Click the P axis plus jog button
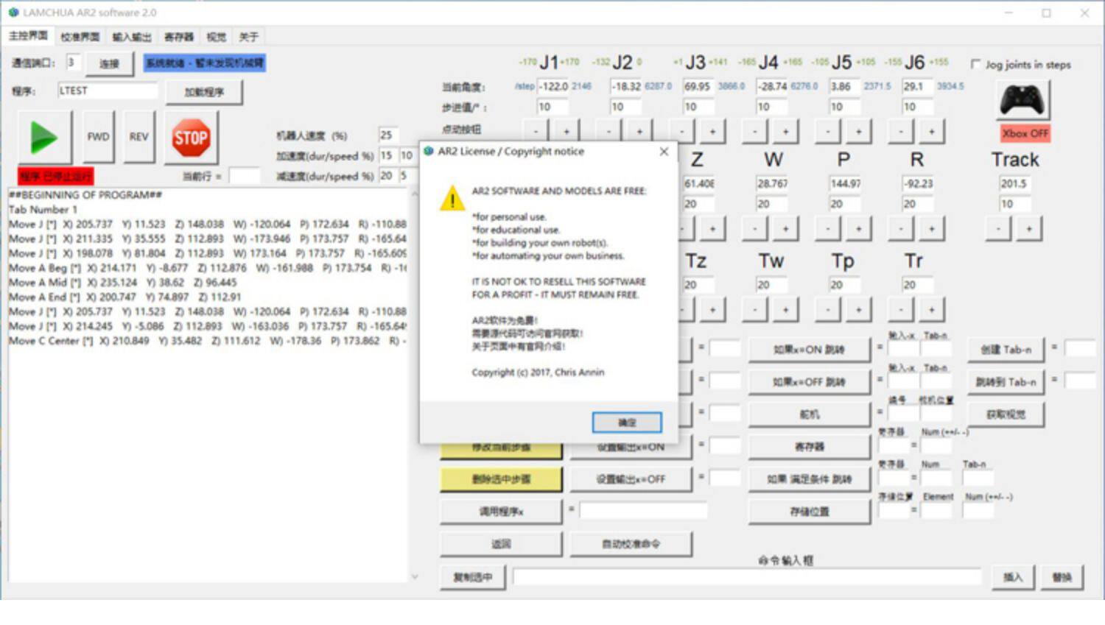This screenshot has height=625, width=1105. [x=858, y=229]
